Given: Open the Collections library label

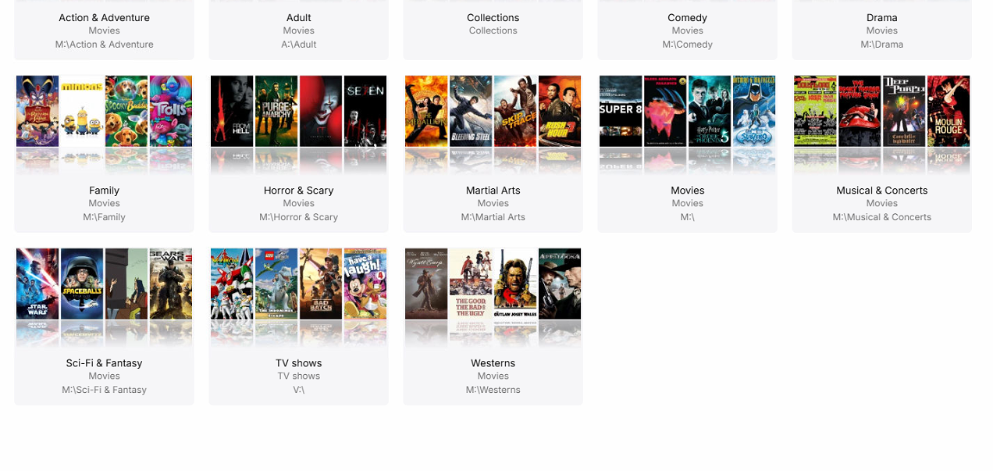Looking at the screenshot, I should (493, 17).
